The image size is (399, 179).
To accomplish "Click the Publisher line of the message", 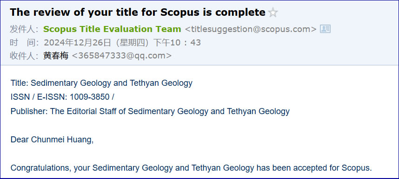I will [150, 111].
